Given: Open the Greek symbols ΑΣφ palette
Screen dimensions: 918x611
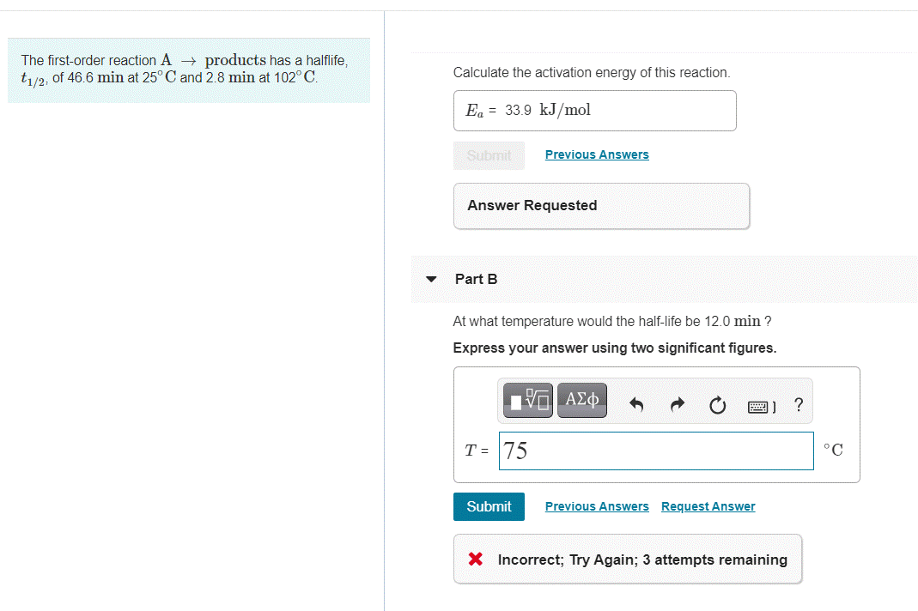Looking at the screenshot, I should click(581, 399).
